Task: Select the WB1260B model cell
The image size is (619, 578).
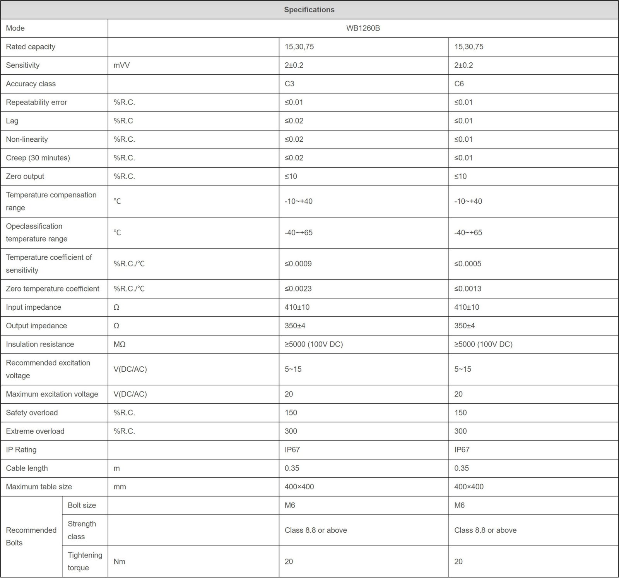Action: coord(363,28)
